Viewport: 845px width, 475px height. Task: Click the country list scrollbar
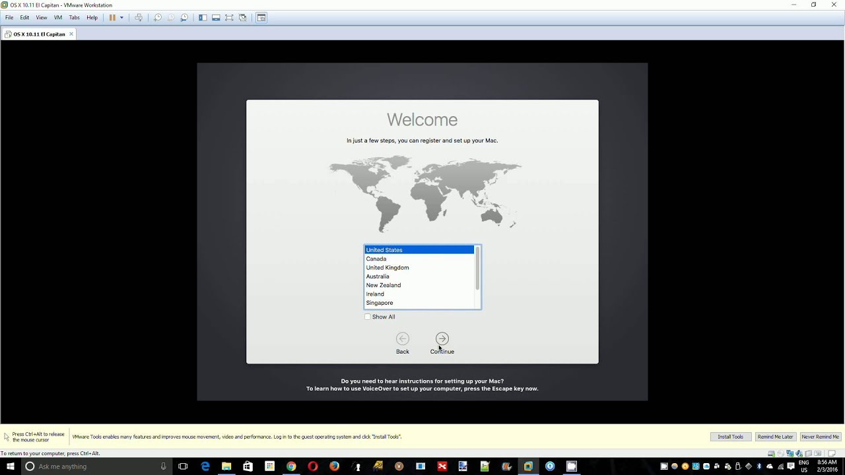[477, 269]
